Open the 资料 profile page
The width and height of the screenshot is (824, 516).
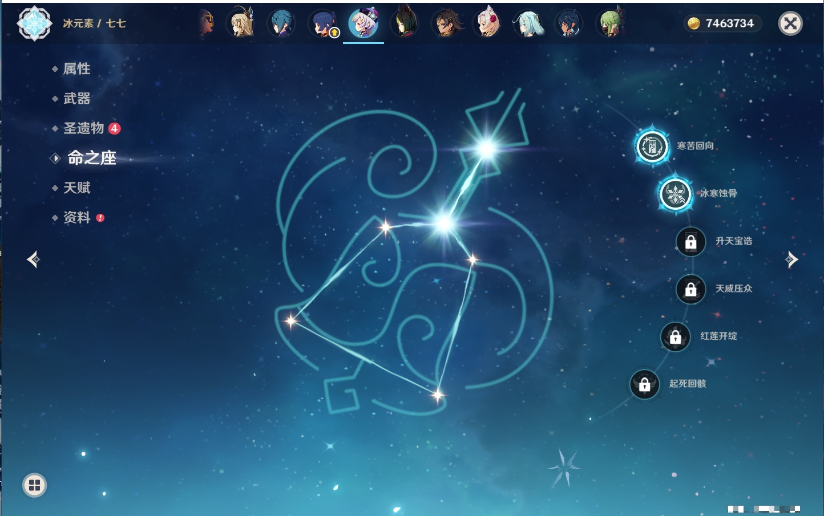pyautogui.click(x=76, y=217)
